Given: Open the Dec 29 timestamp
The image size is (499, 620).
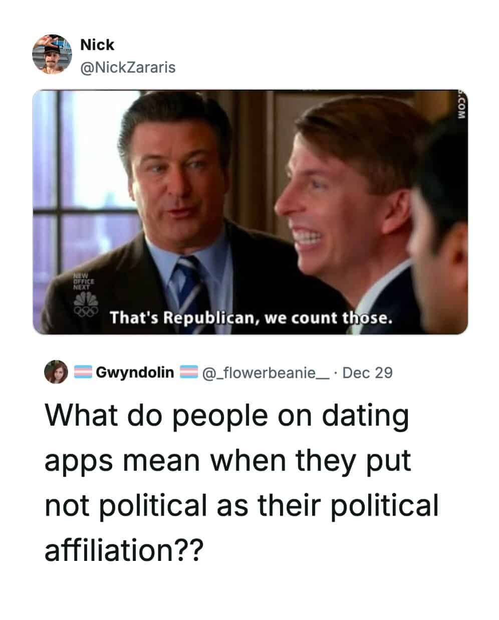Looking at the screenshot, I should point(367,373).
